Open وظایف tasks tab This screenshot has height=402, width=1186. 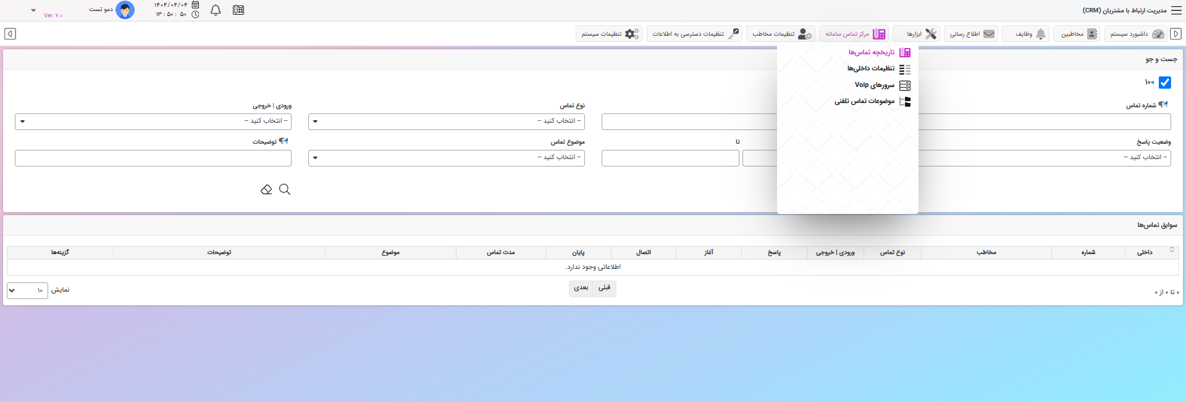click(x=1025, y=34)
